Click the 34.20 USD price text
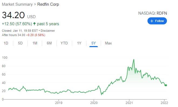The height and width of the screenshot is (107, 178). [x=19, y=15]
